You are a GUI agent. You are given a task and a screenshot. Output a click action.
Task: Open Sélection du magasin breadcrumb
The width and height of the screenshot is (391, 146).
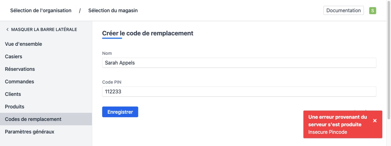pos(113,10)
